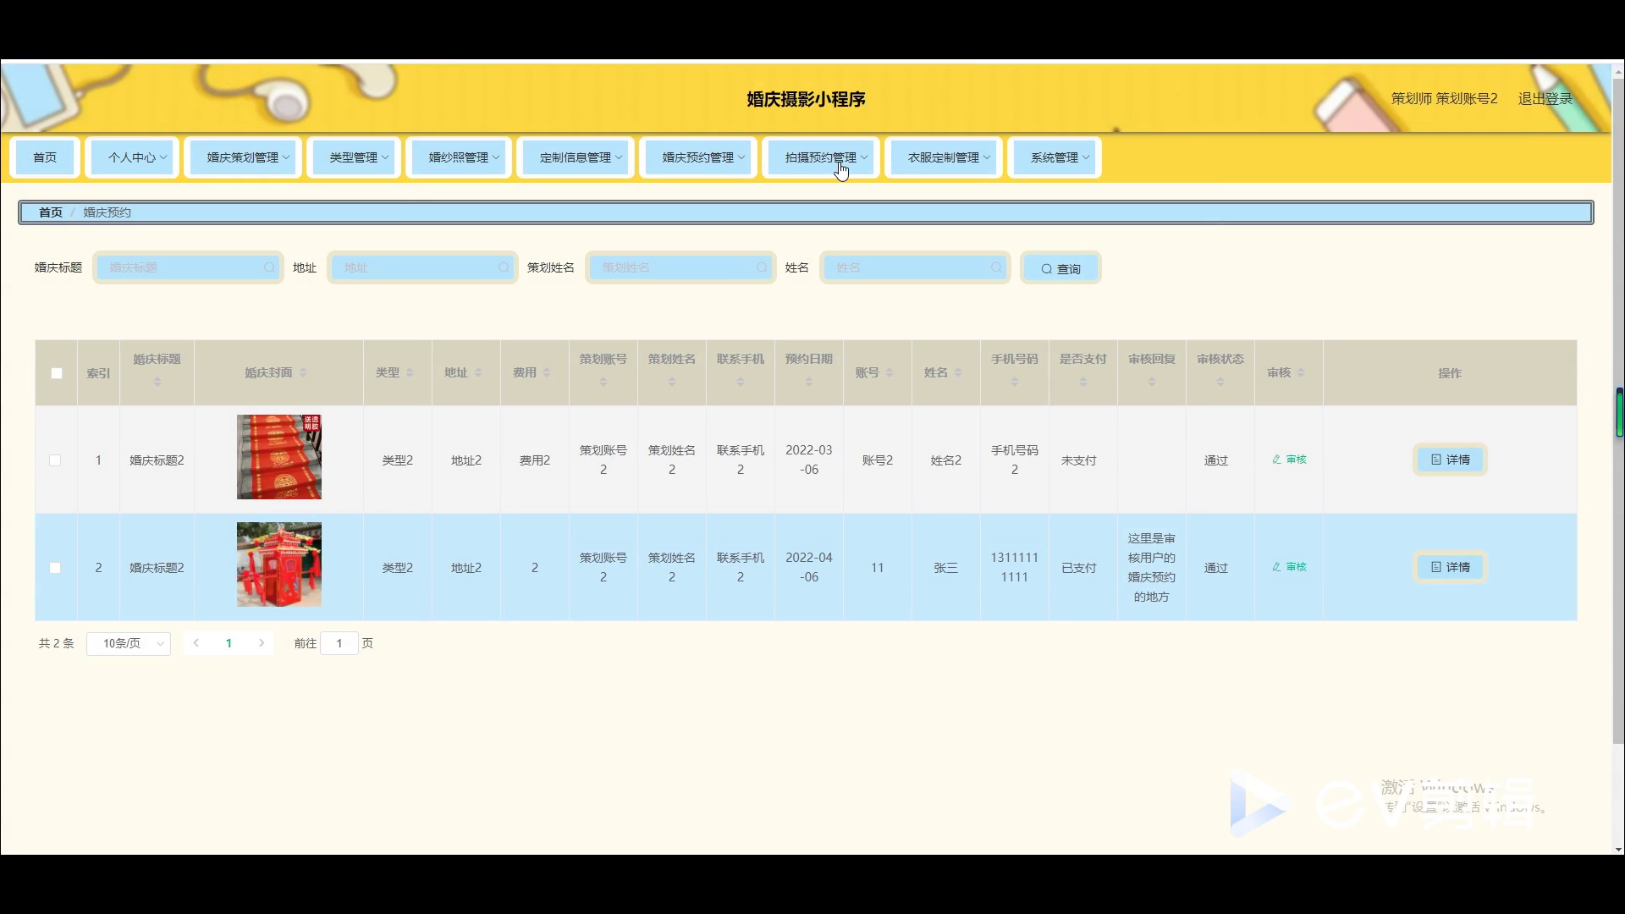
Task: Expand 婚庆策划管理 menu
Action: point(243,157)
